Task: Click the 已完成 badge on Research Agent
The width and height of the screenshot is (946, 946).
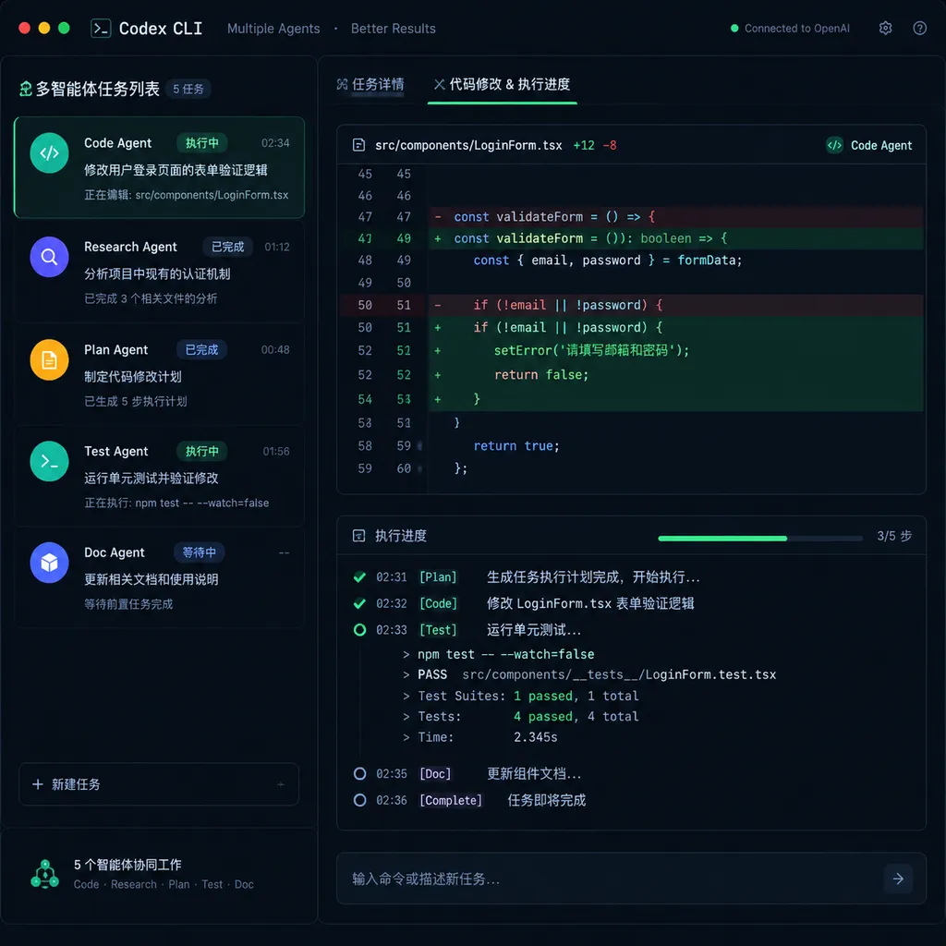Action: coord(227,247)
